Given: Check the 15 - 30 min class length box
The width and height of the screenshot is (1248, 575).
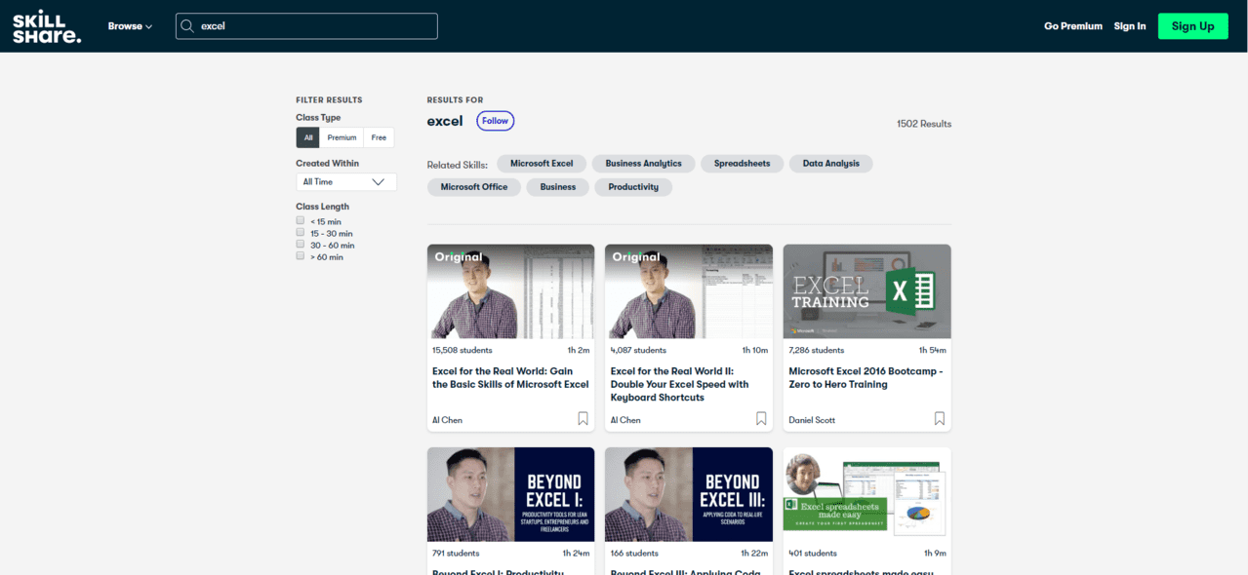Looking at the screenshot, I should 301,232.
